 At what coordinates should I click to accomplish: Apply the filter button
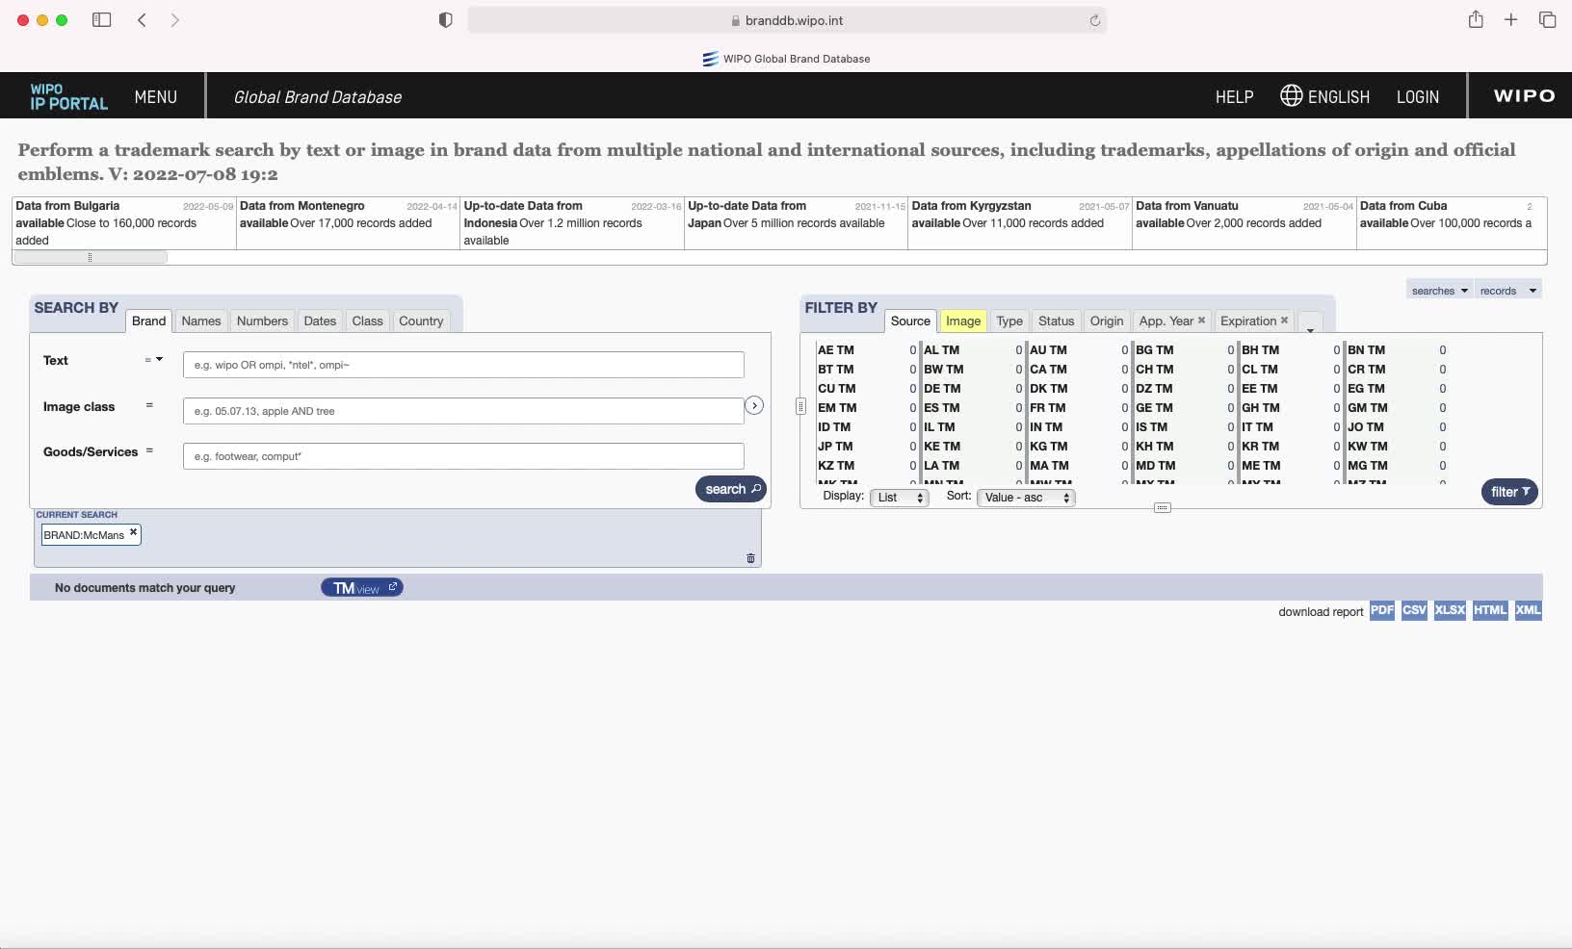[x=1509, y=492]
